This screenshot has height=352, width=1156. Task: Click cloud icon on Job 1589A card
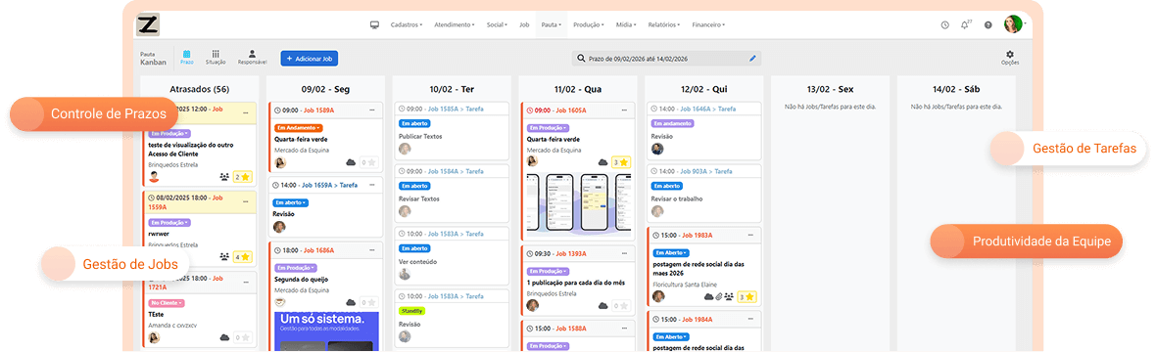[x=350, y=162]
